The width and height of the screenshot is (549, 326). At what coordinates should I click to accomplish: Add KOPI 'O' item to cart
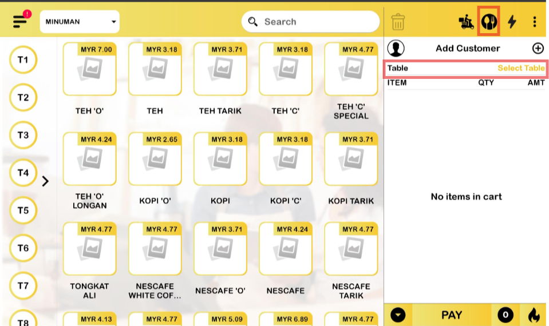tap(155, 169)
